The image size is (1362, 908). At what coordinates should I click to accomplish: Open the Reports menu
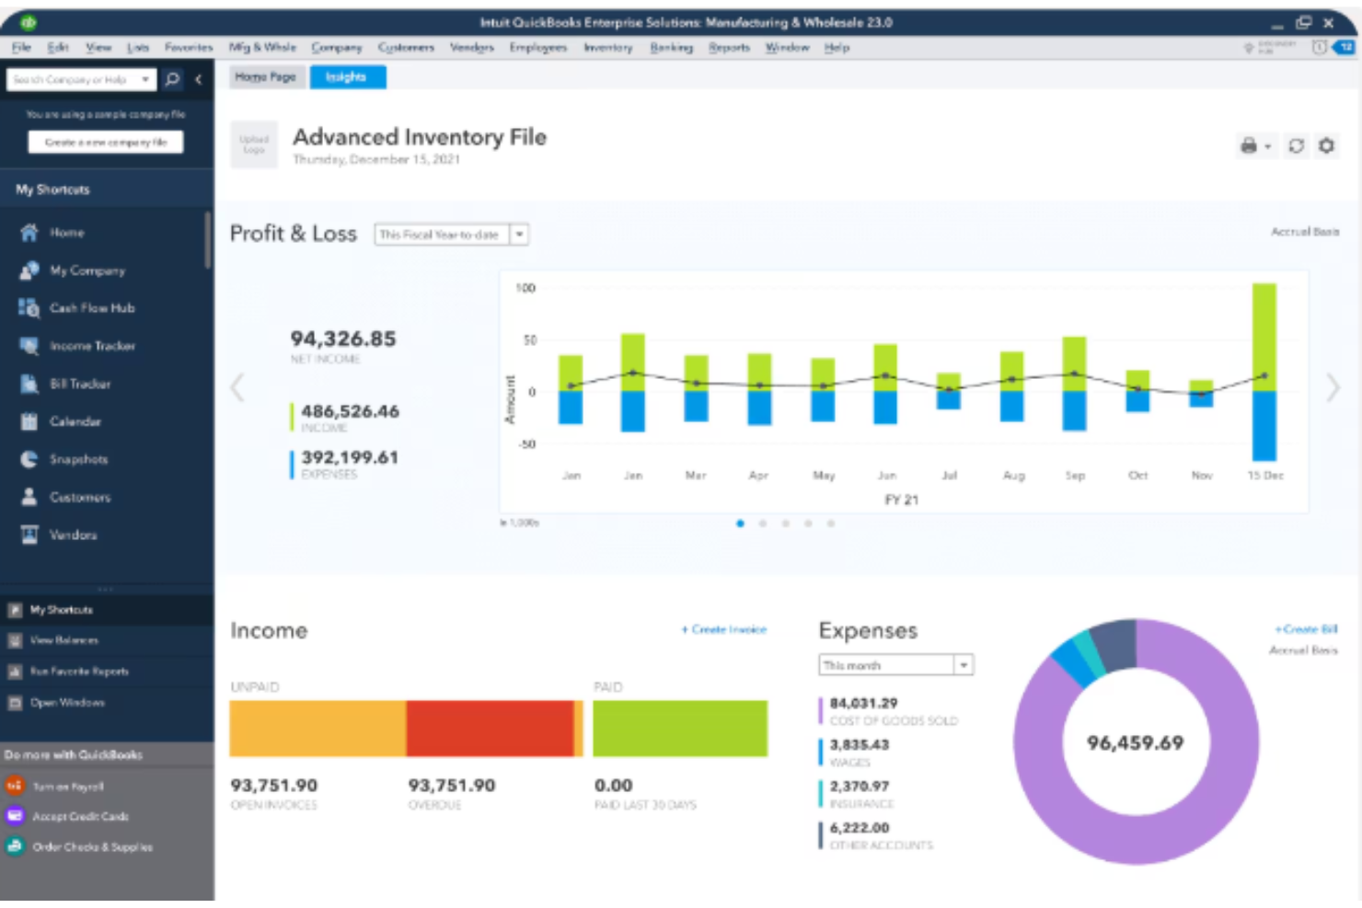click(728, 48)
